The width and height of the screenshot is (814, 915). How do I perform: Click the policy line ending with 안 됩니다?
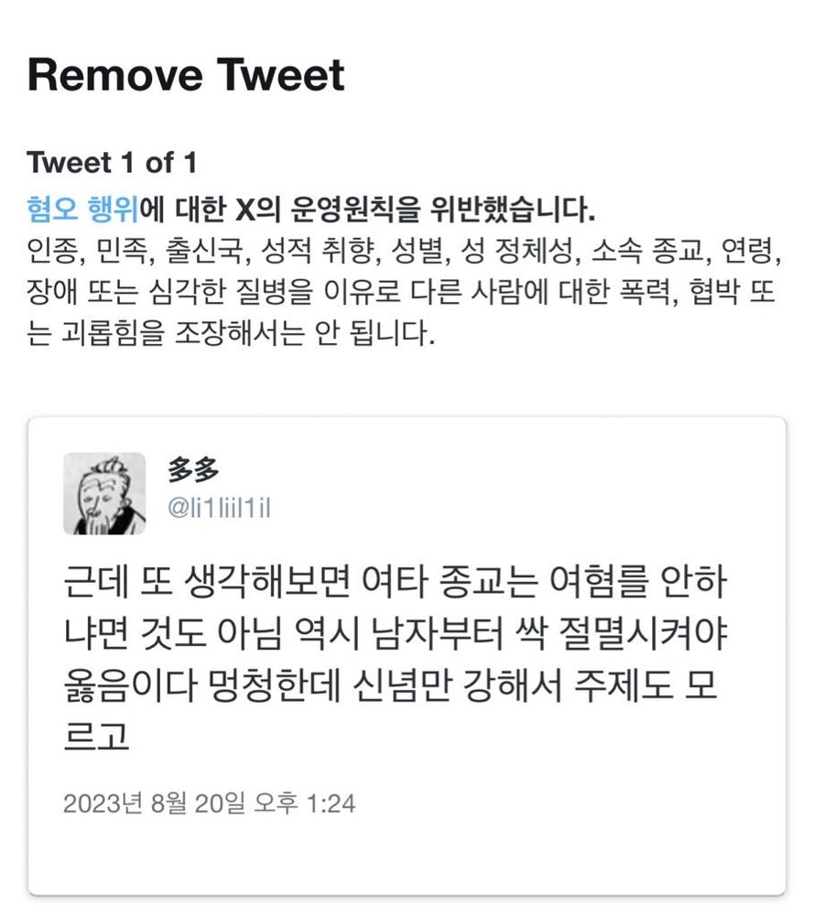coord(231,333)
